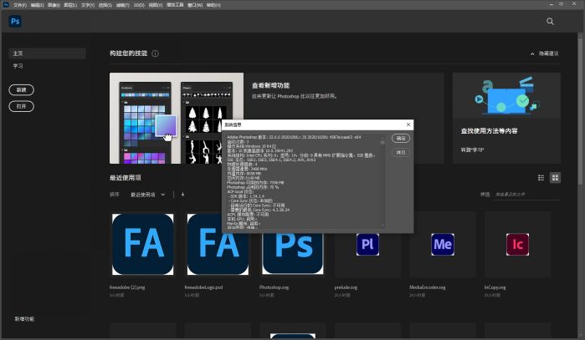The height and width of the screenshot is (340, 585).
Task: Click the small Ps icon in title bar
Action: (6, 4)
